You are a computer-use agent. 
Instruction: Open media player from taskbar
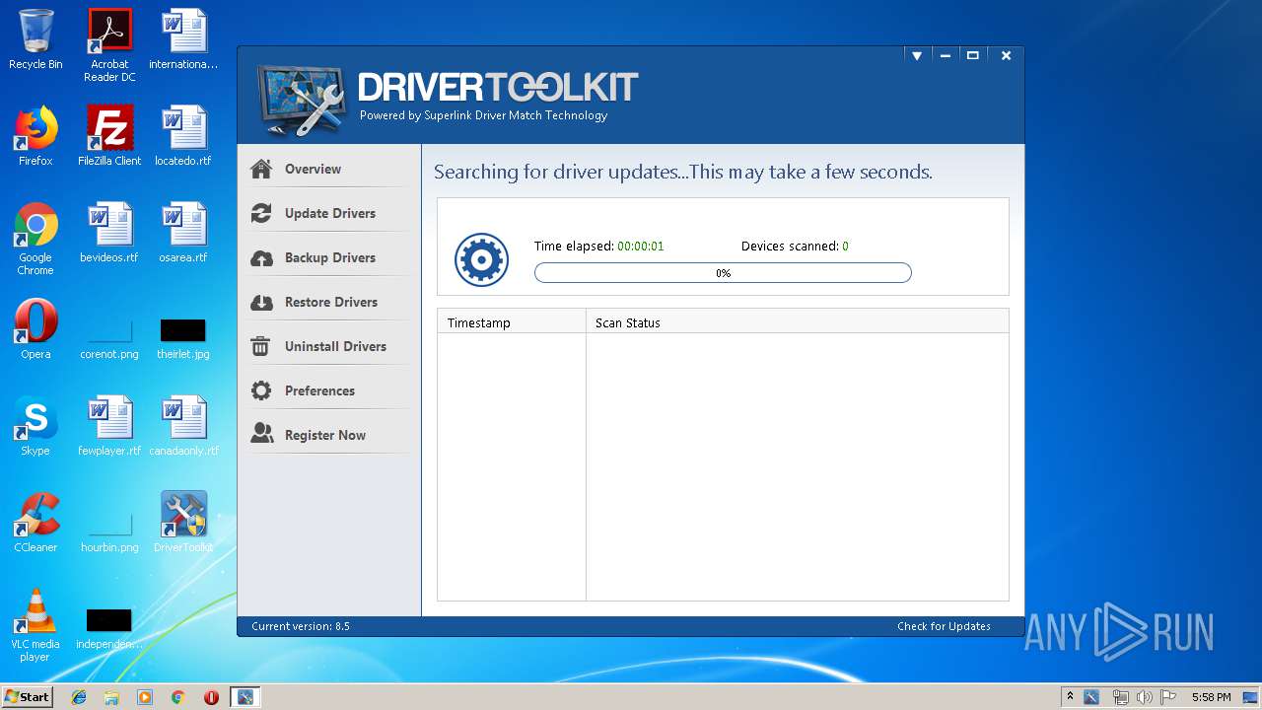[145, 697]
